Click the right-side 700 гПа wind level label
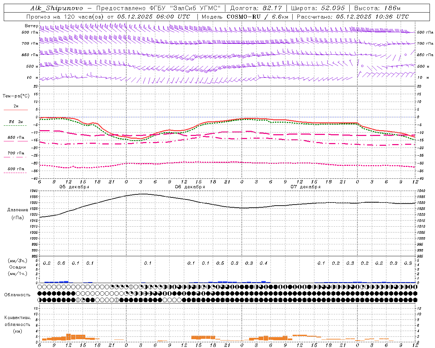The height and width of the screenshot is (348, 435). [425, 43]
